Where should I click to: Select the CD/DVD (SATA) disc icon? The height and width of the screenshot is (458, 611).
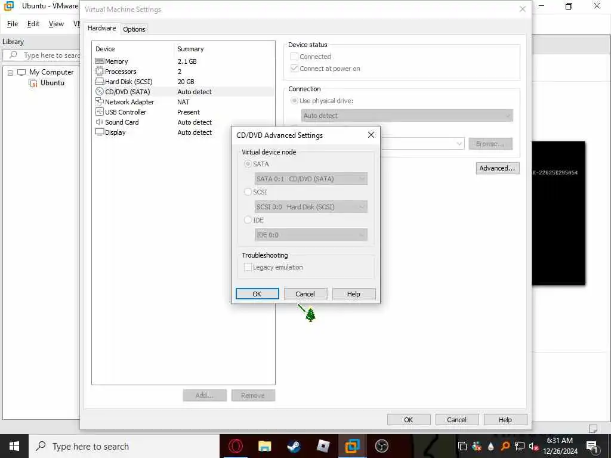pyautogui.click(x=100, y=91)
